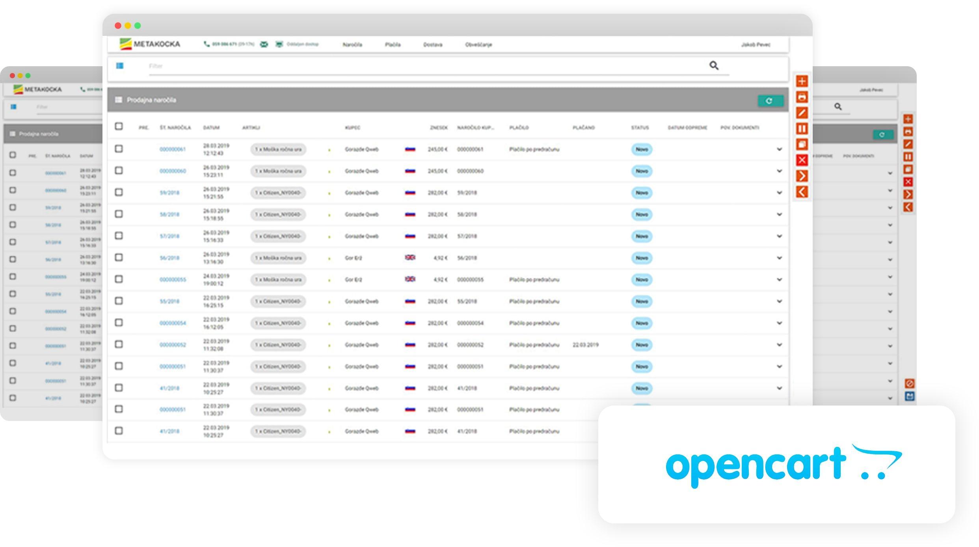Click the print icon in right background window
The height and width of the screenshot is (547, 979).
point(908,132)
